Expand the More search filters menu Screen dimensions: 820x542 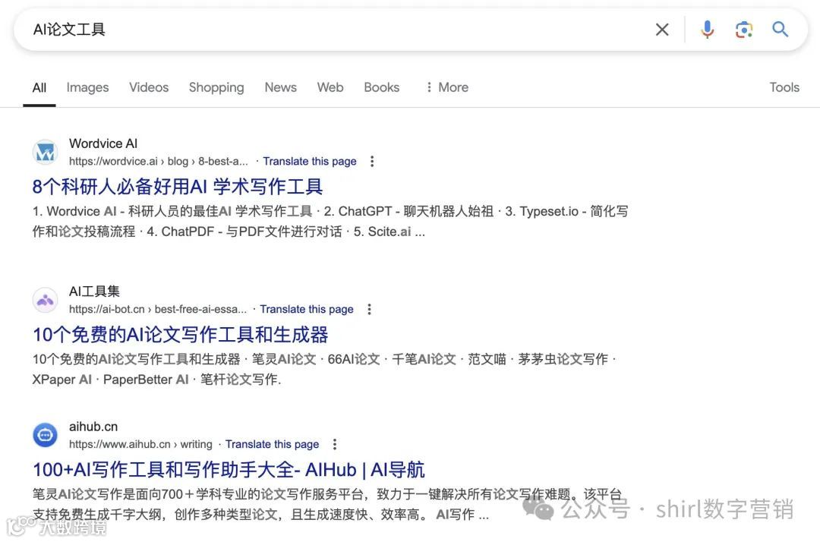447,87
